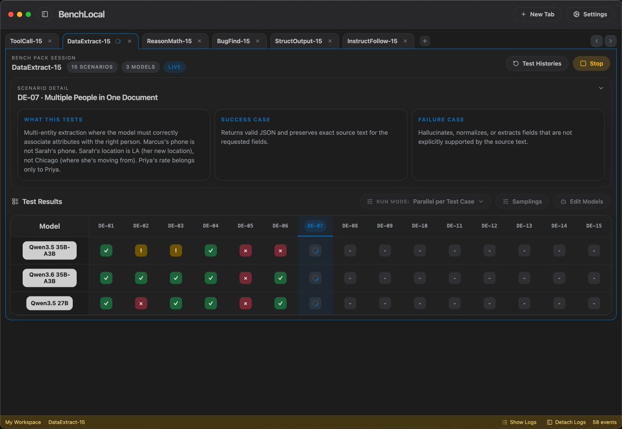Close the ReasonMath-15 tab
This screenshot has height=429, width=622.
click(x=200, y=41)
